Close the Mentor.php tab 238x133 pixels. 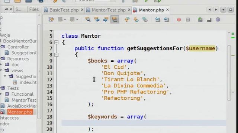click(167, 10)
